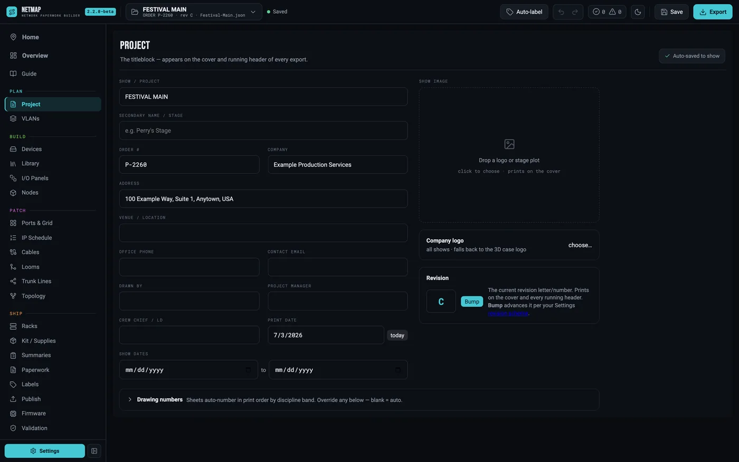
Task: Follow the revision scheme link
Action: [508, 313]
